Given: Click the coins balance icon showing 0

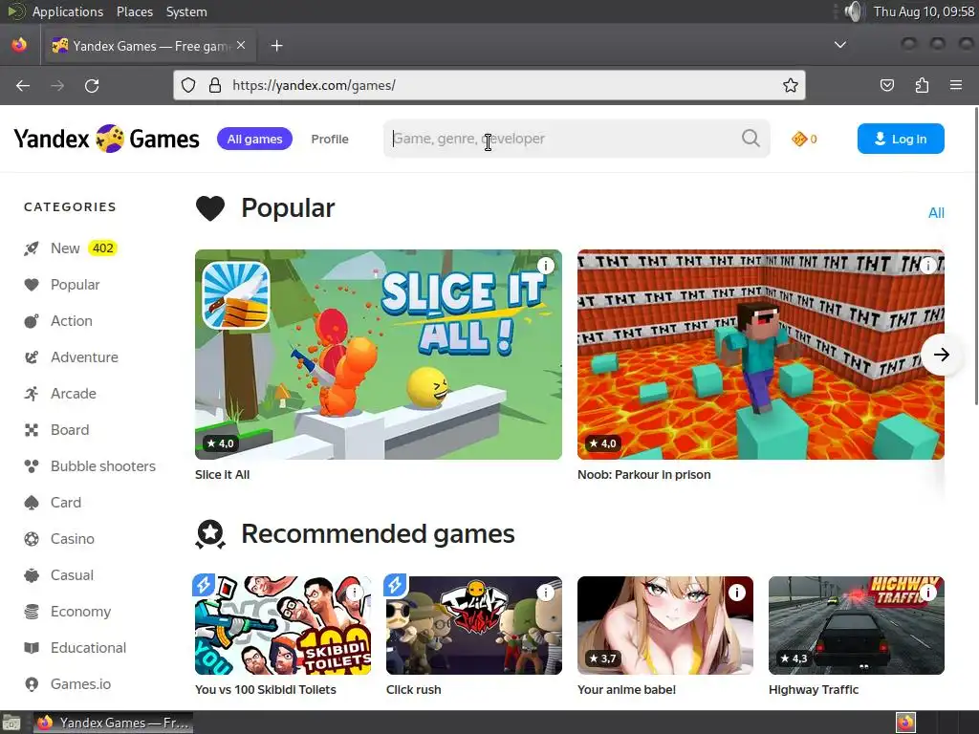Looking at the screenshot, I should point(798,139).
